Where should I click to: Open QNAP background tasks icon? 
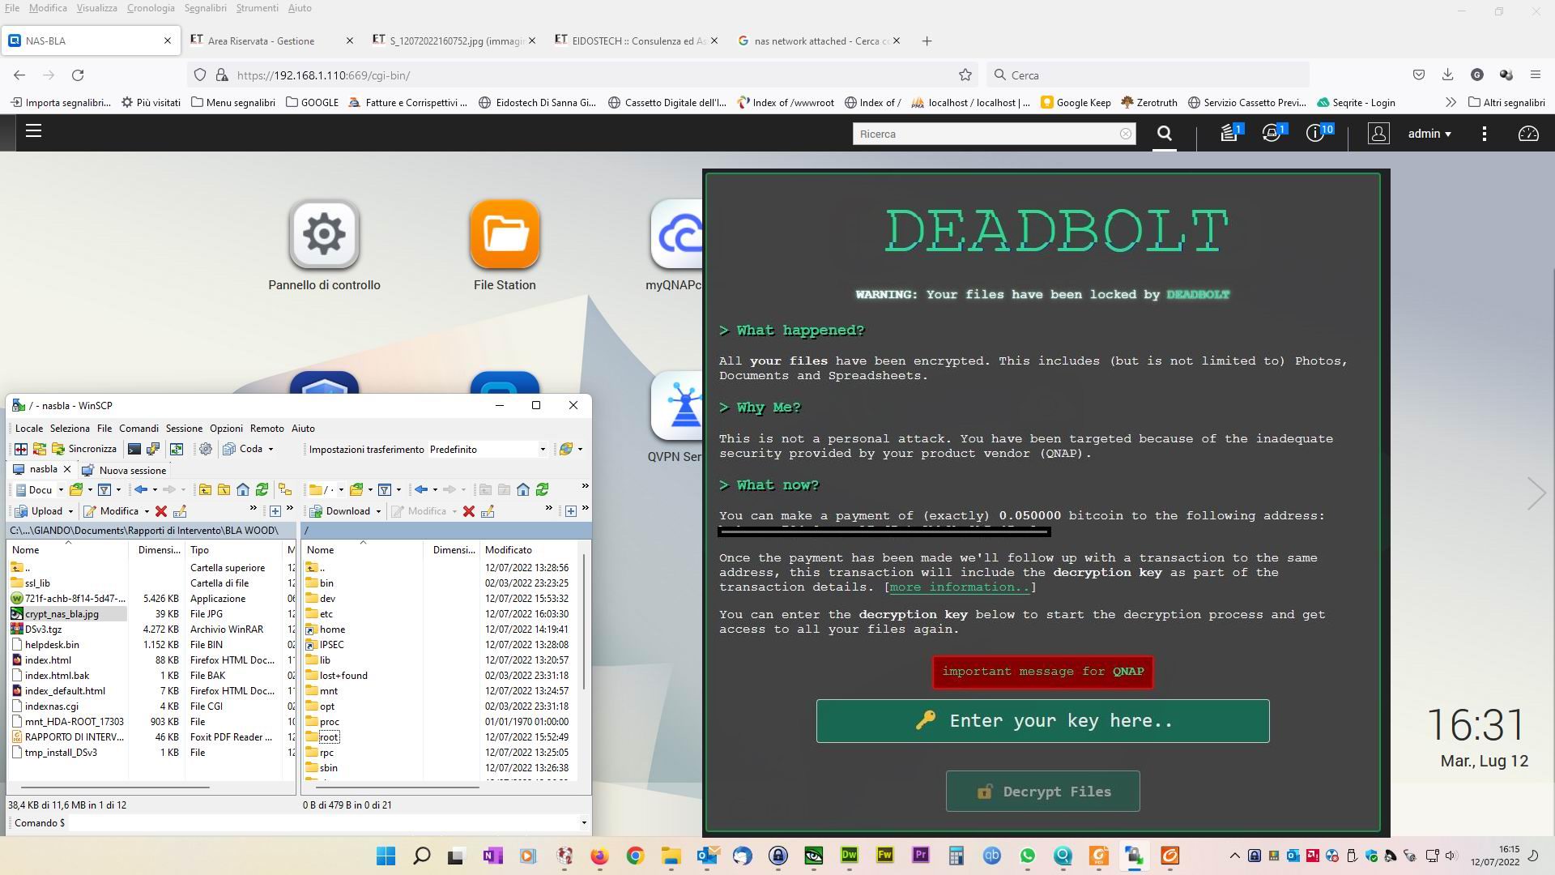pos(1230,134)
